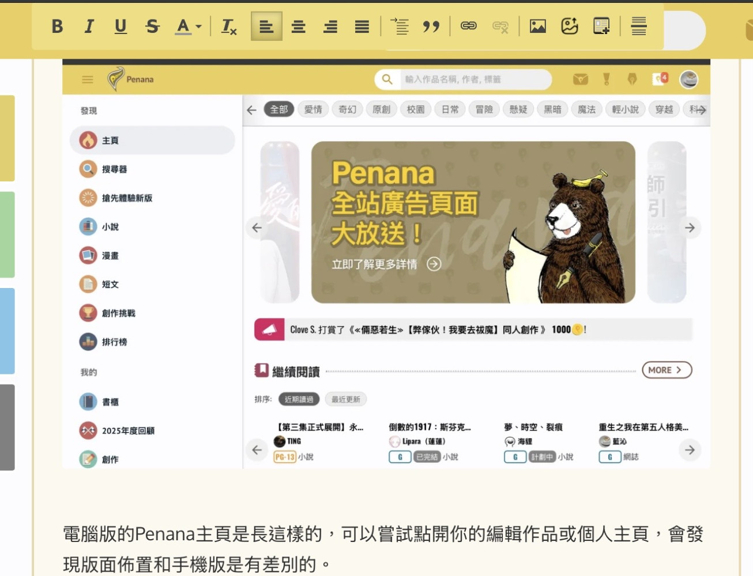This screenshot has width=753, height=576.
Task: Open 漫畫 in the sidebar
Action: point(152,256)
